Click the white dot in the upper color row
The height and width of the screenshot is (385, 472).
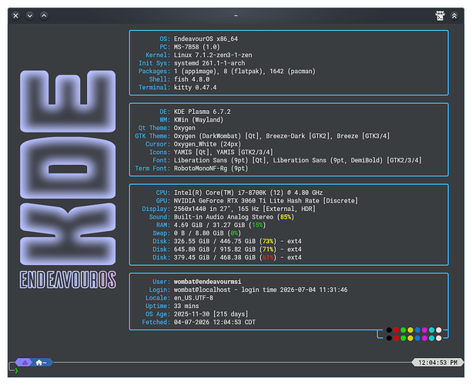pos(439,330)
